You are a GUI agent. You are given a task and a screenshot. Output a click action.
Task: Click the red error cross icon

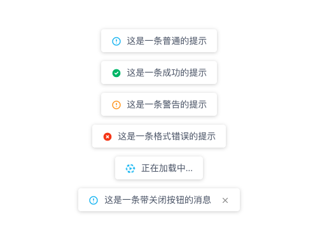[108, 137]
